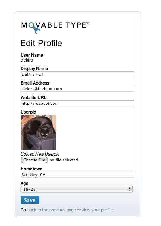Focus the Email Address text box
This screenshot has width=161, height=226.
click(x=77, y=89)
